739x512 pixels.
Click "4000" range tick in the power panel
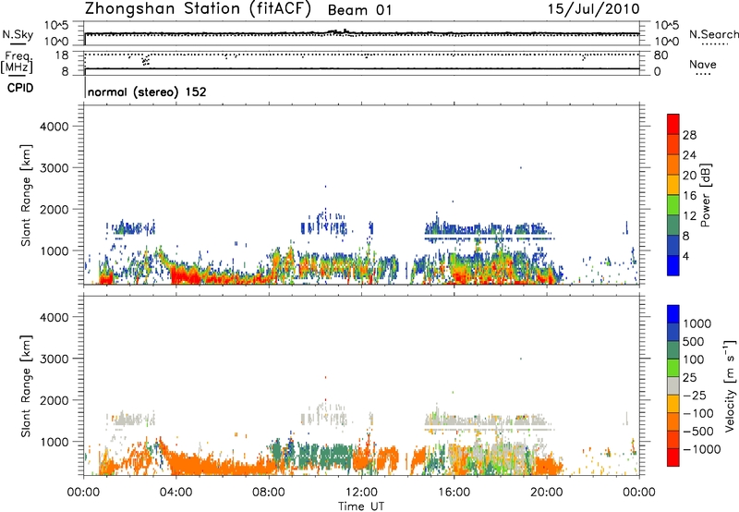(55, 127)
